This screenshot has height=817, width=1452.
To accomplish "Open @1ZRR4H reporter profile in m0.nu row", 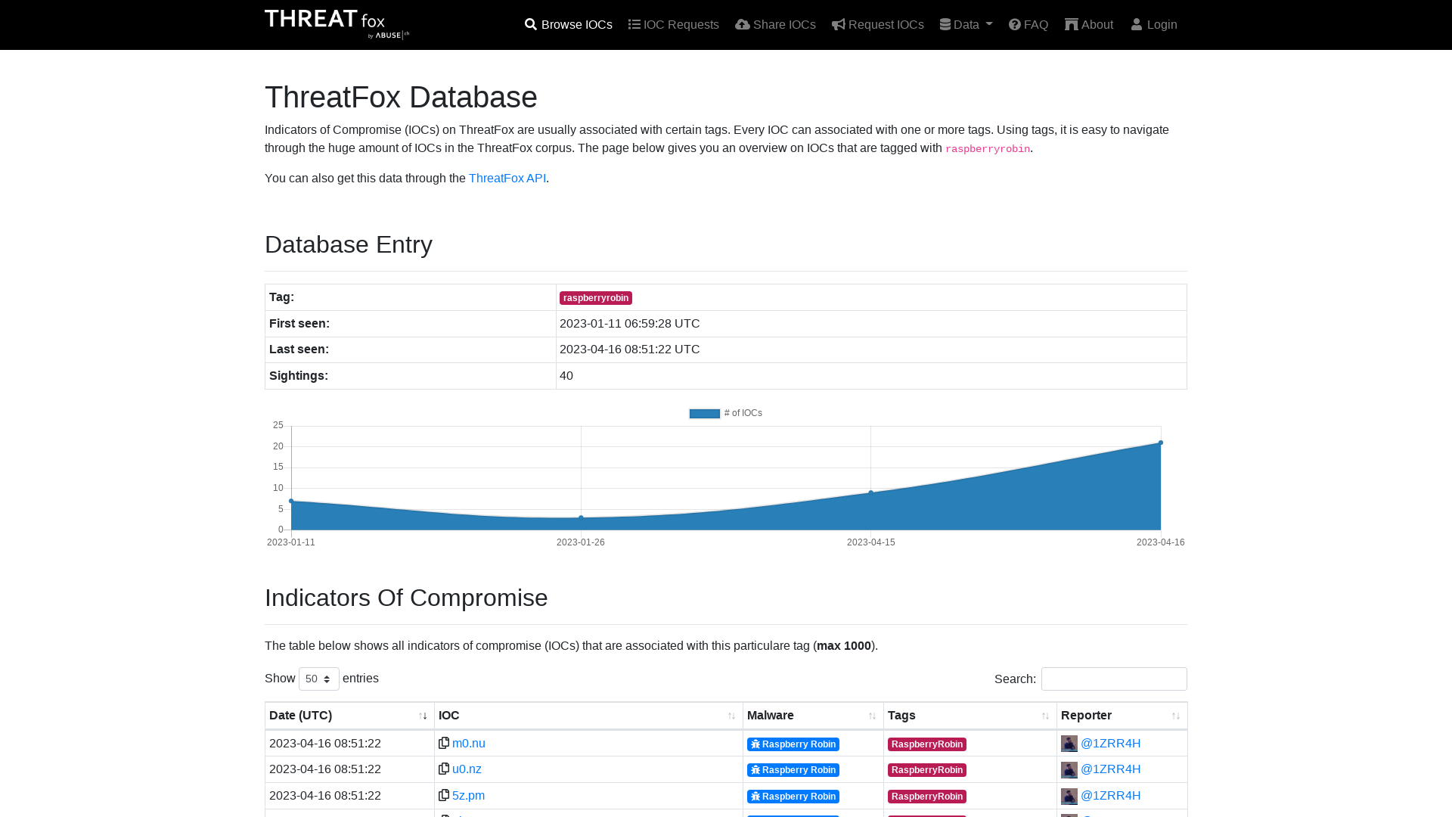I will pos(1111,744).
